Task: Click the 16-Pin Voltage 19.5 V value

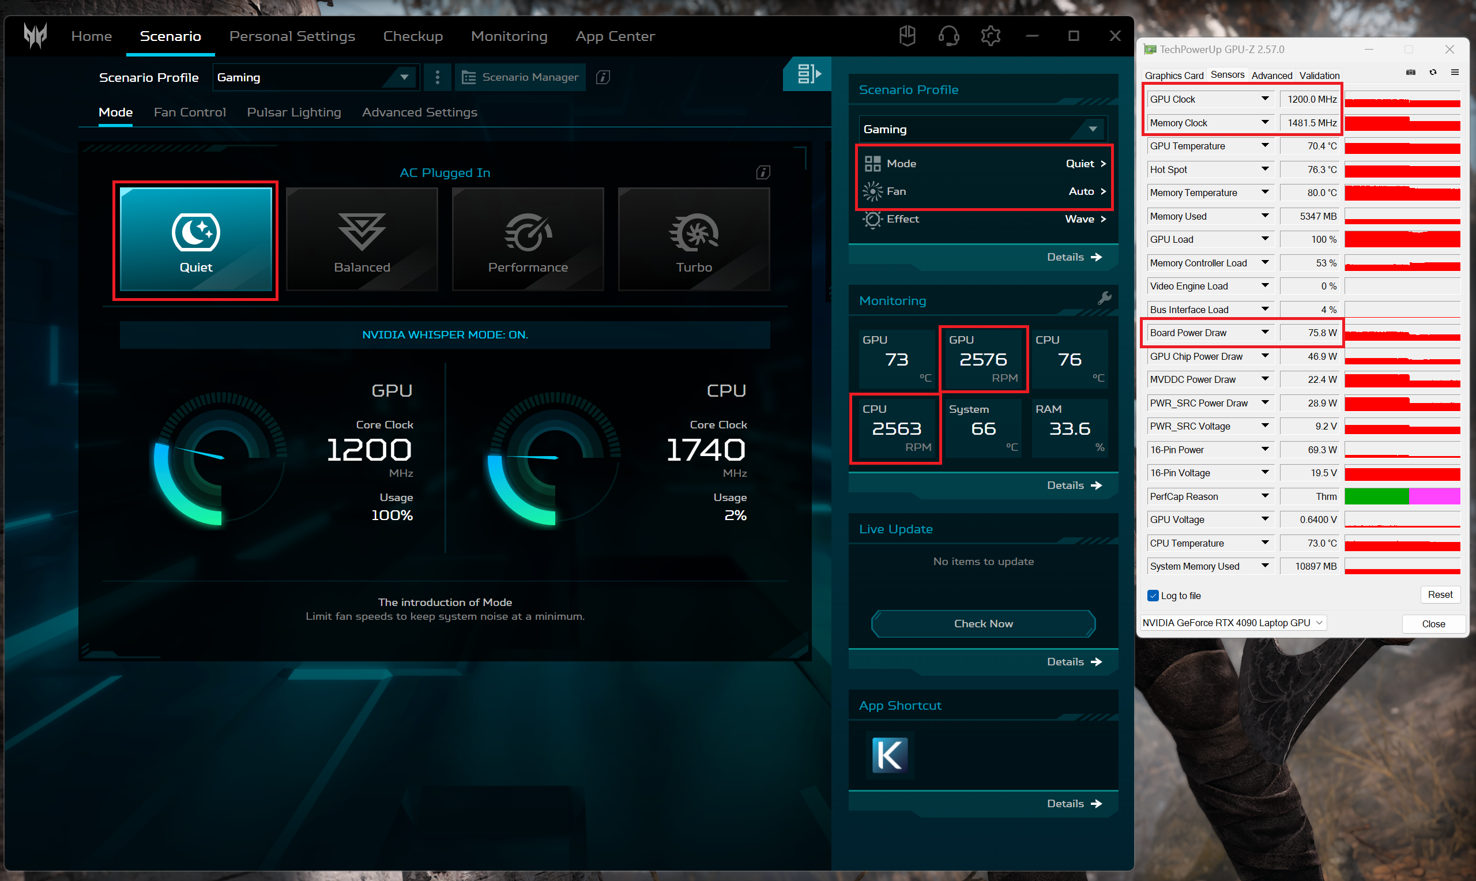Action: (1309, 473)
